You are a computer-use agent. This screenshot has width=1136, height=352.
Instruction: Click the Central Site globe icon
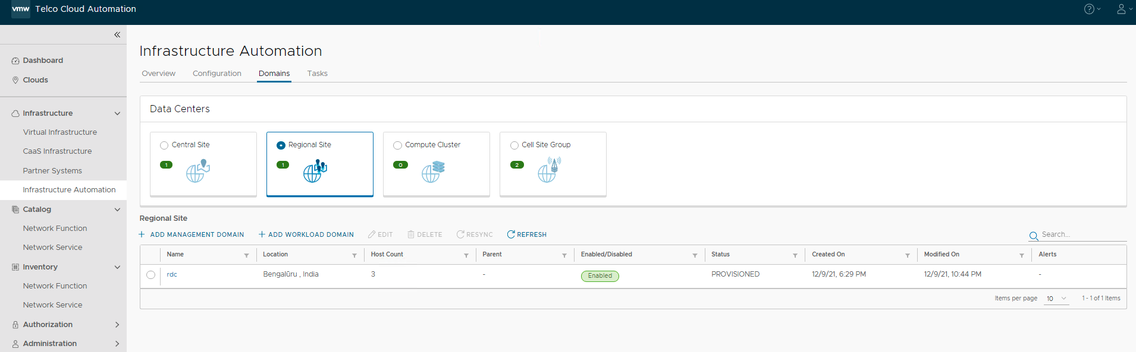(198, 171)
